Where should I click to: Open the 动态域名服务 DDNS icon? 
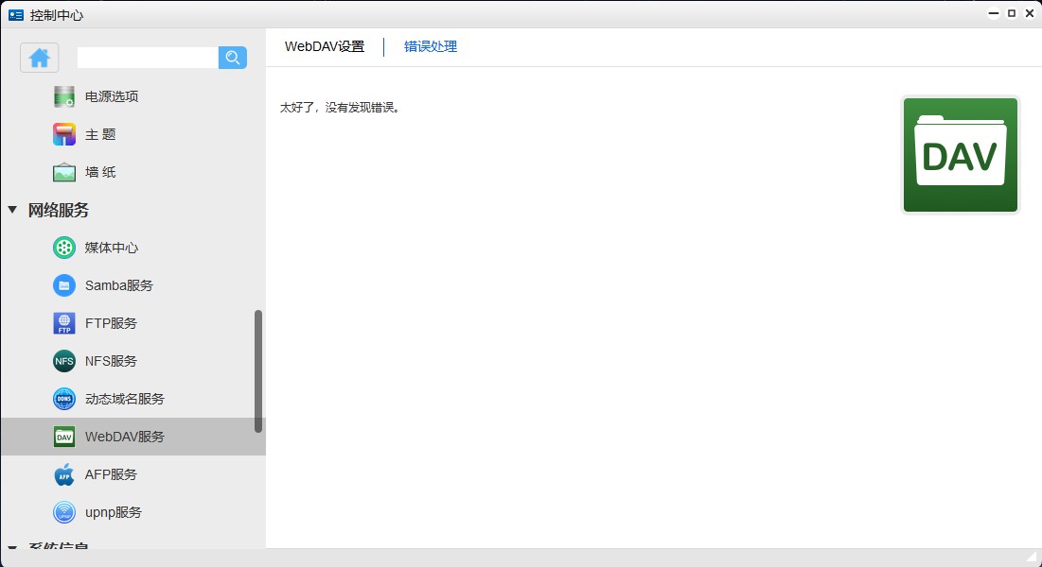pos(64,399)
